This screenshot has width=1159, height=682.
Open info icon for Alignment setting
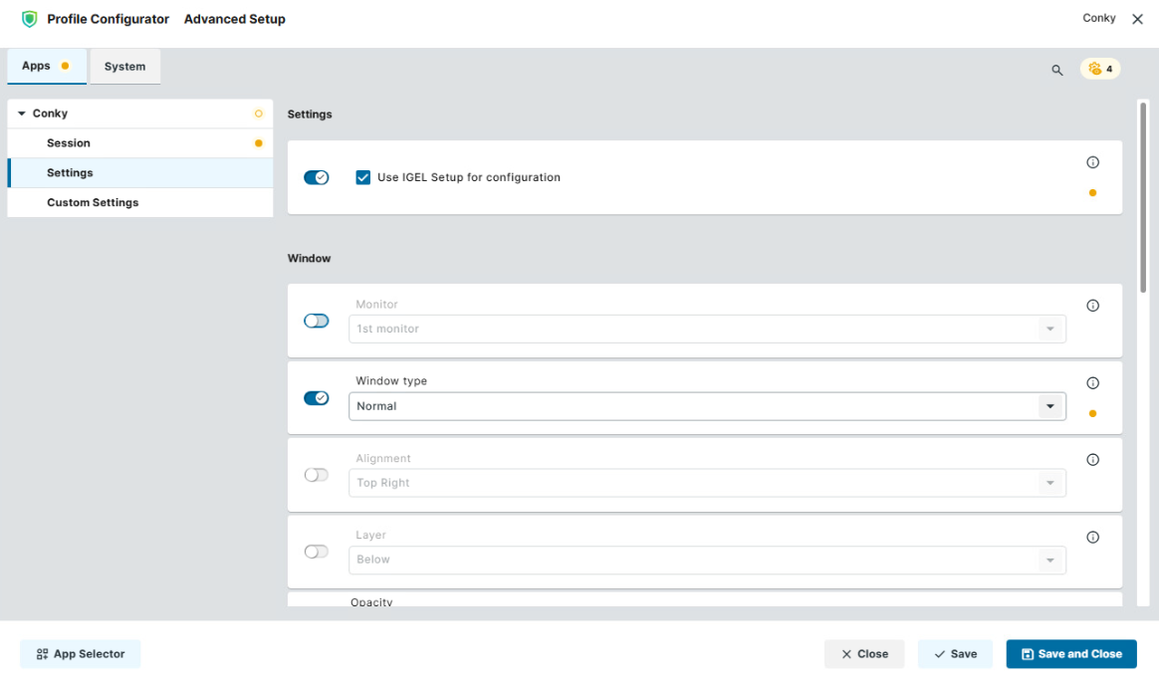(1092, 460)
